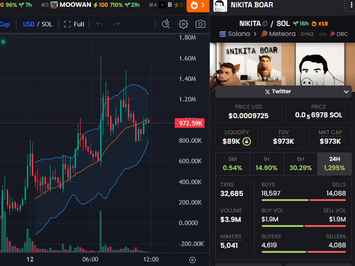Click the PRICE 6978 SOL box
355x266 pixels.
point(318,112)
